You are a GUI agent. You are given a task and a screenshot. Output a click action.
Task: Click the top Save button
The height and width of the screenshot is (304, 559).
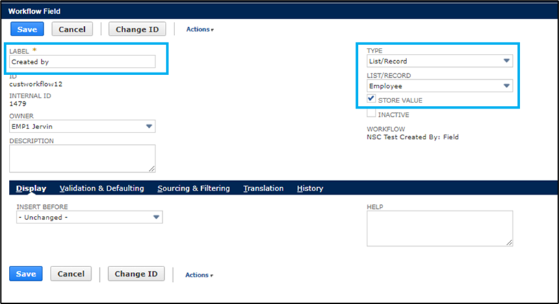click(x=27, y=29)
